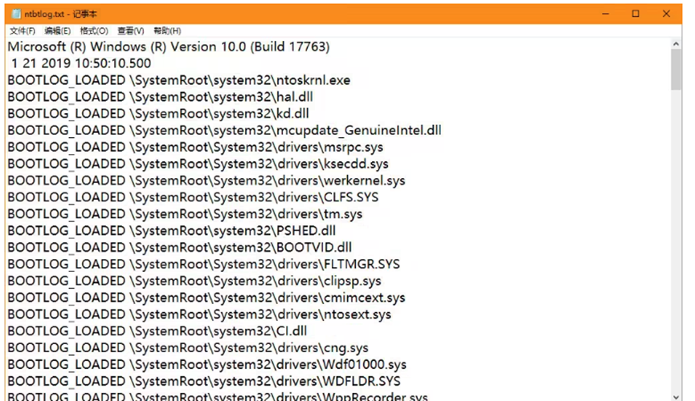Click the clipsp.sys log line
695x401 pixels.
[x=194, y=281]
